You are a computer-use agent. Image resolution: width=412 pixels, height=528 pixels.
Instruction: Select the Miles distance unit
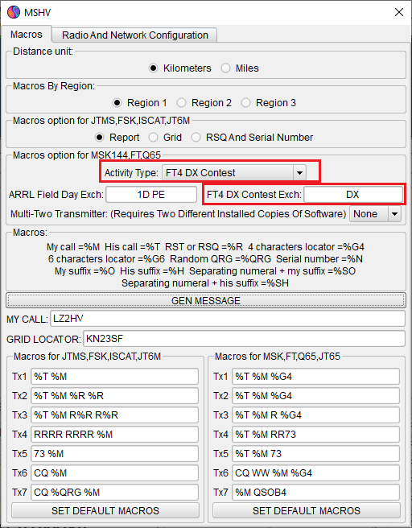240,68
